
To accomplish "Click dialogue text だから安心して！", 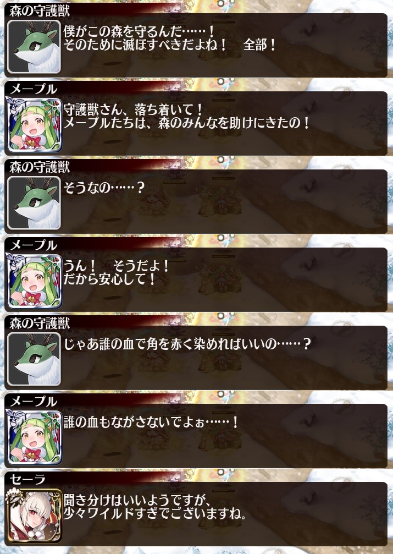I will pos(109,279).
